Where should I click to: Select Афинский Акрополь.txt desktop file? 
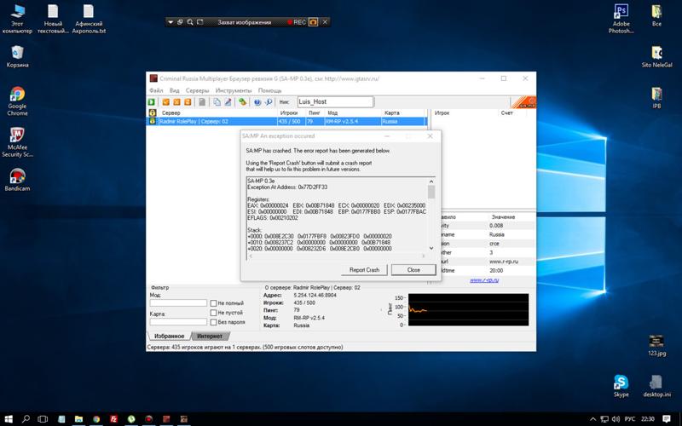click(89, 19)
